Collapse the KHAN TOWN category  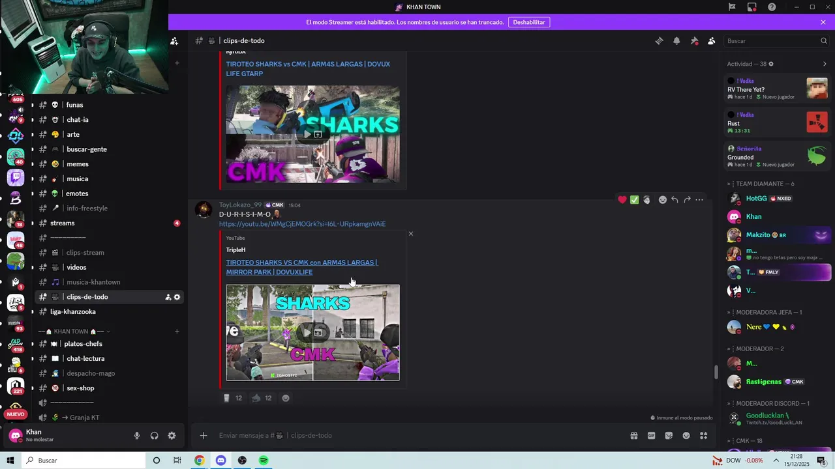tap(74, 332)
